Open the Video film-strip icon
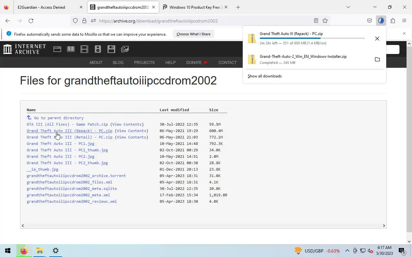 (84, 49)
